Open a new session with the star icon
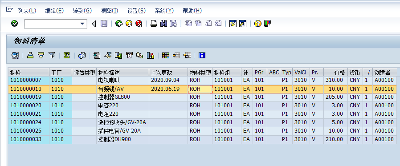The height and width of the screenshot is (166, 400). pos(233,24)
